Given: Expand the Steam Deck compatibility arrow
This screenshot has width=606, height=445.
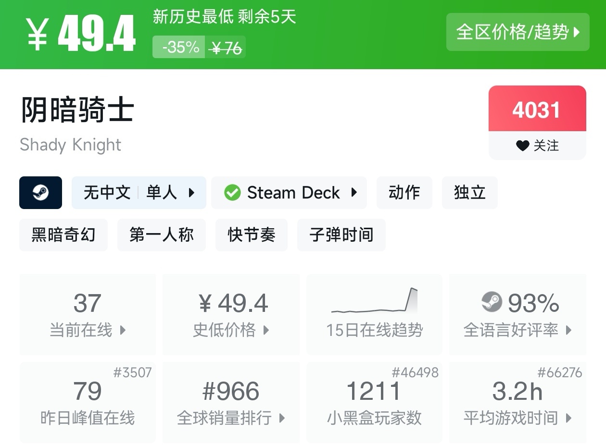Looking at the screenshot, I should click(354, 193).
